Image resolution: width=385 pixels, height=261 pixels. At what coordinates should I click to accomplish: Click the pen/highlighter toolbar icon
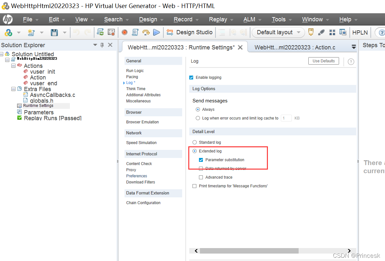[321, 32]
